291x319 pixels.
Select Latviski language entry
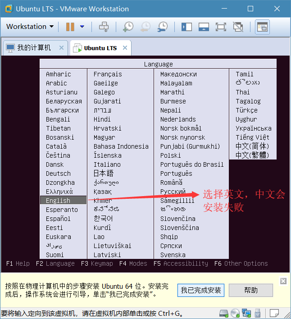[107, 255]
